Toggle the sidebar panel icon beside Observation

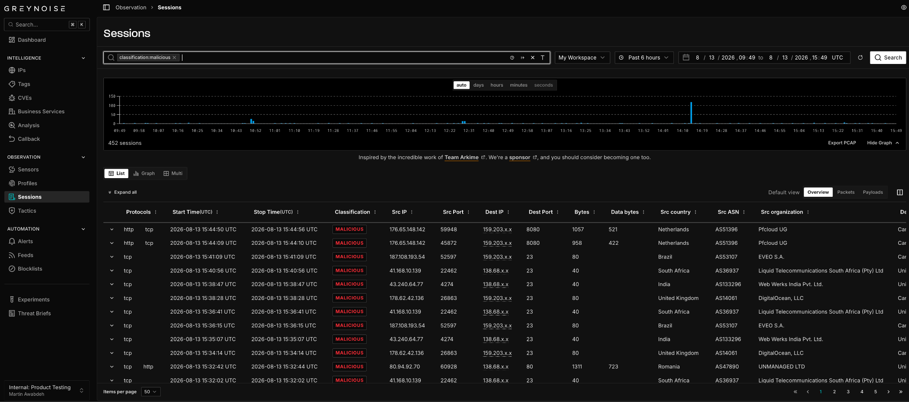[106, 7]
